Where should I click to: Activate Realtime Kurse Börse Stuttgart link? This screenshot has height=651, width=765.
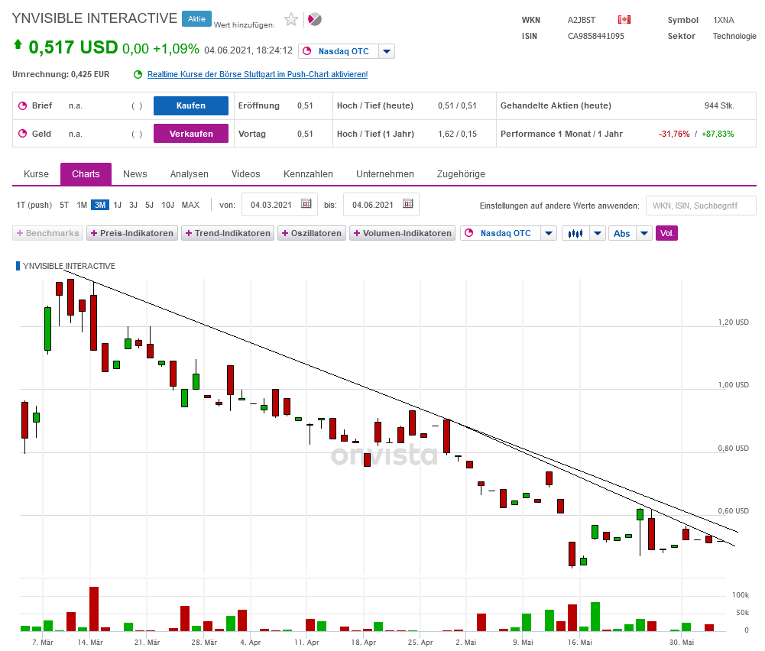(x=258, y=75)
